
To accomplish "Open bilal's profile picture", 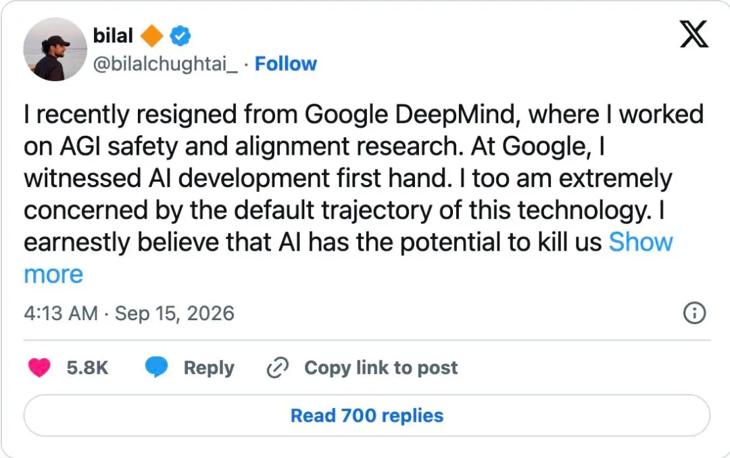I will pyautogui.click(x=55, y=49).
